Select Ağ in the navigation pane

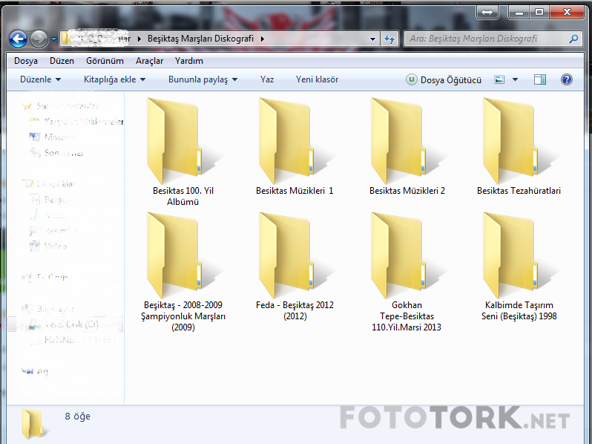pyautogui.click(x=35, y=371)
